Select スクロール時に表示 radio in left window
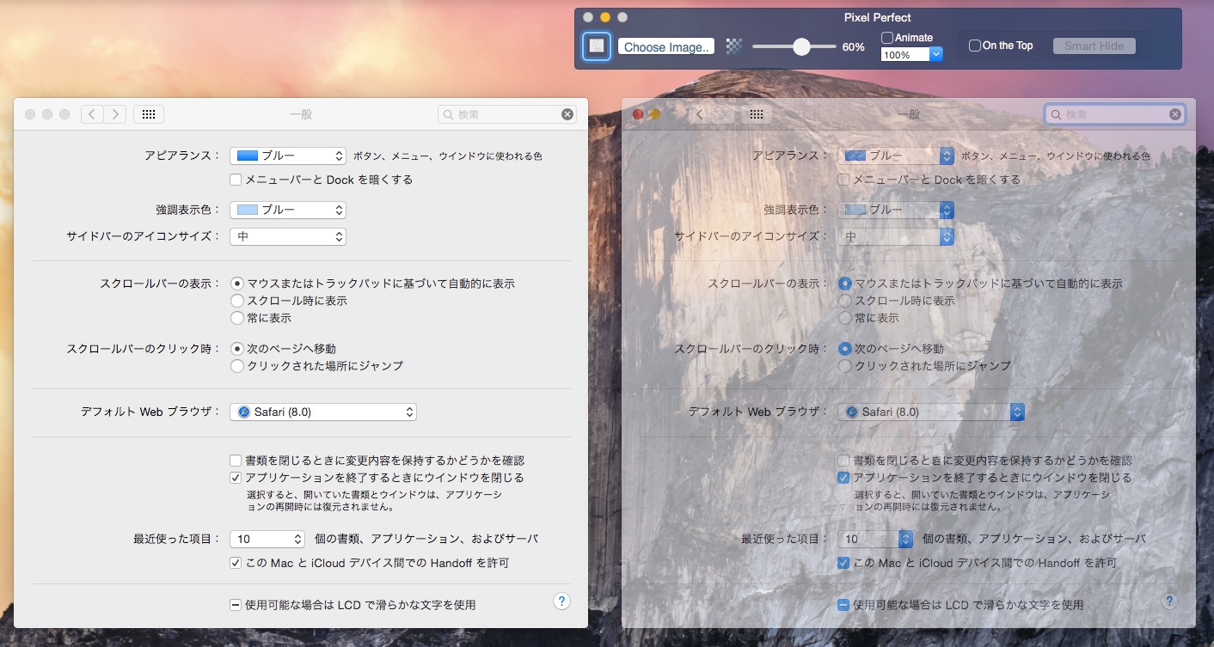 coord(237,301)
